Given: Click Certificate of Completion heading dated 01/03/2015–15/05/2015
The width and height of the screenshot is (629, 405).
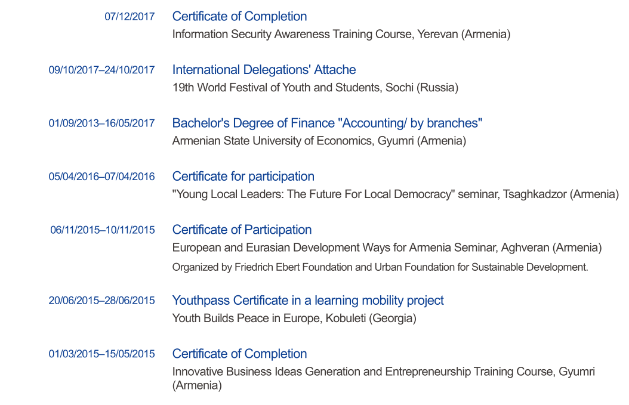Looking at the screenshot, I should [239, 354].
